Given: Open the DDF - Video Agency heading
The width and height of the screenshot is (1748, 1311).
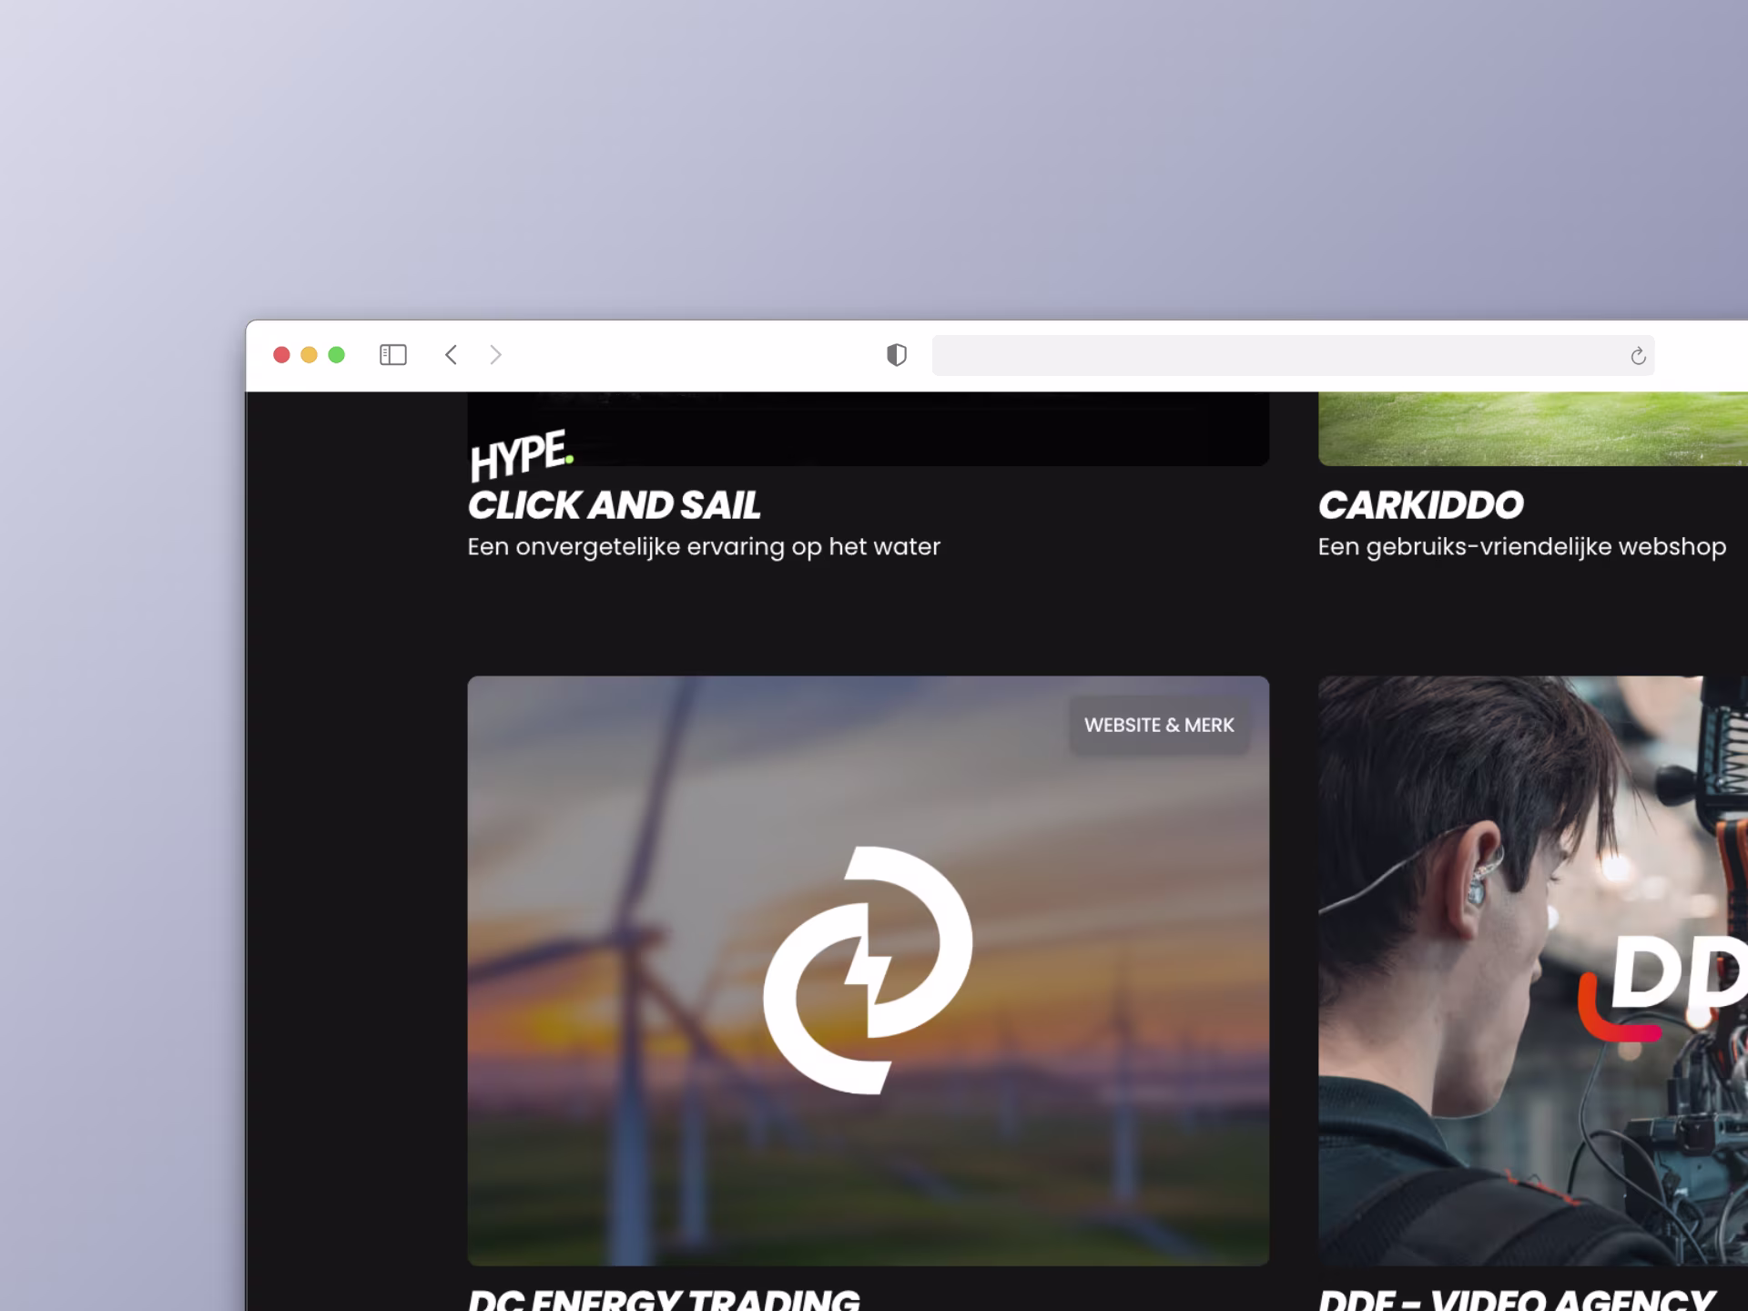Looking at the screenshot, I should 1516,1299.
